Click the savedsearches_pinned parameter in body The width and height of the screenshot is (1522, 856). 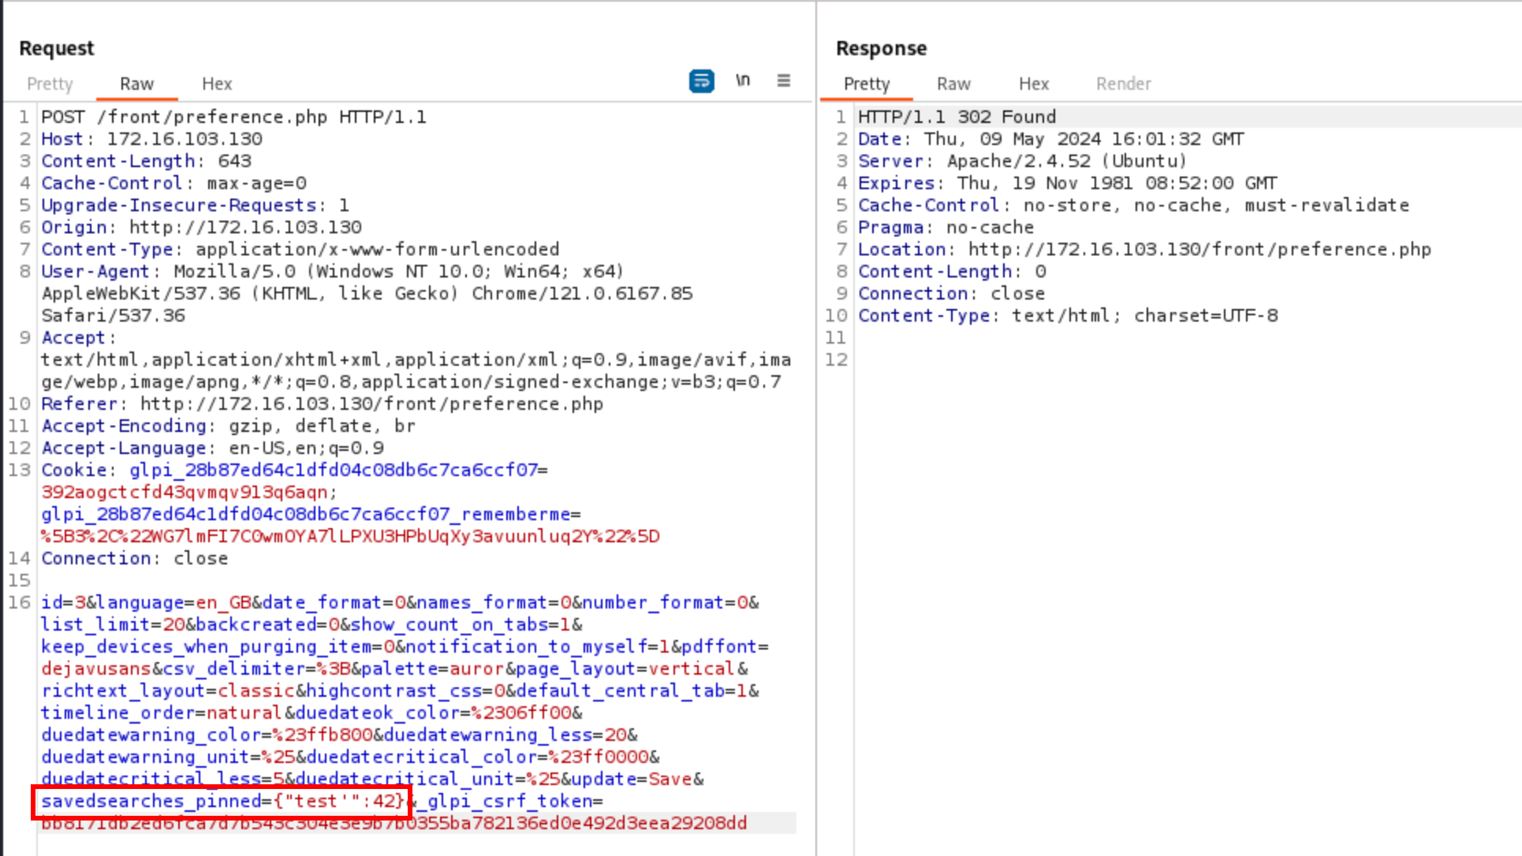pyautogui.click(x=222, y=801)
